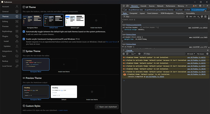The height and width of the screenshot is (114, 210).
Task: Open the Learn more link under Custom Styles
Action: [x=63, y=110]
